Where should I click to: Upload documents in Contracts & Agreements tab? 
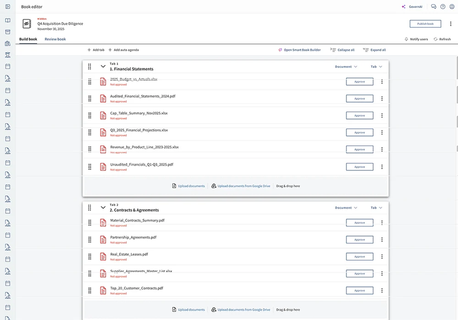(188, 309)
